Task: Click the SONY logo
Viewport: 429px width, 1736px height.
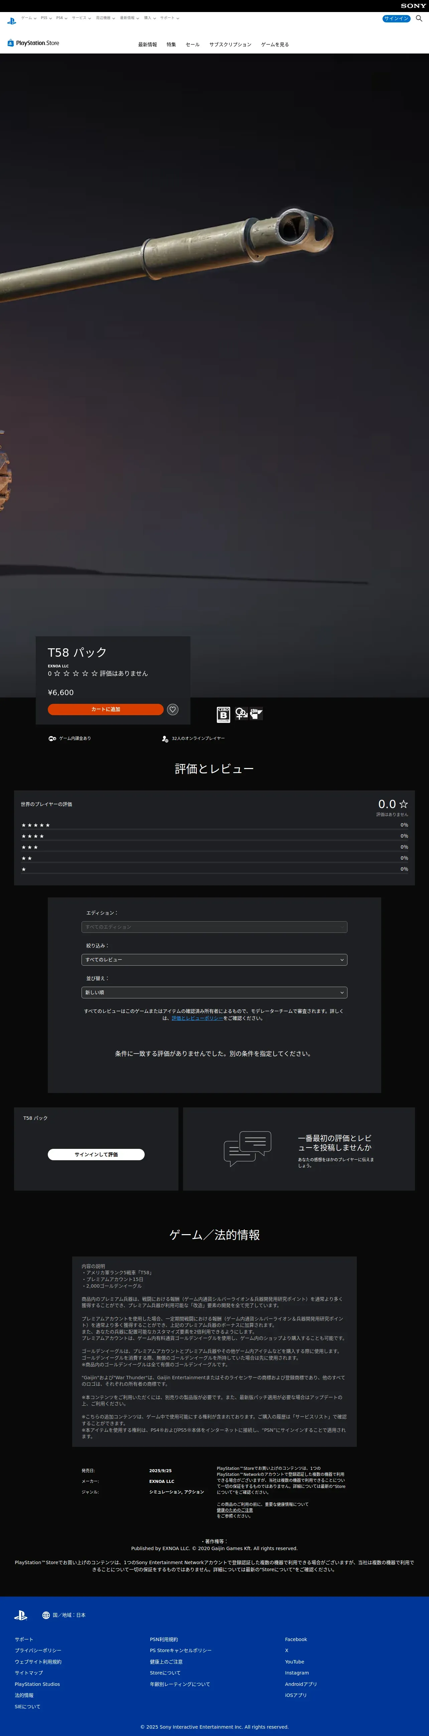Action: (x=414, y=5)
